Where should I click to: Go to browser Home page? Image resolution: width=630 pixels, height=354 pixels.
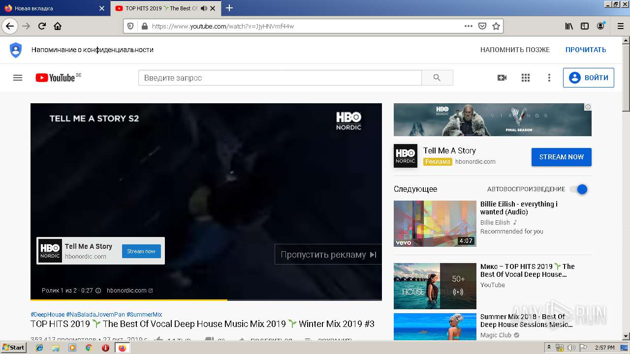(x=58, y=26)
